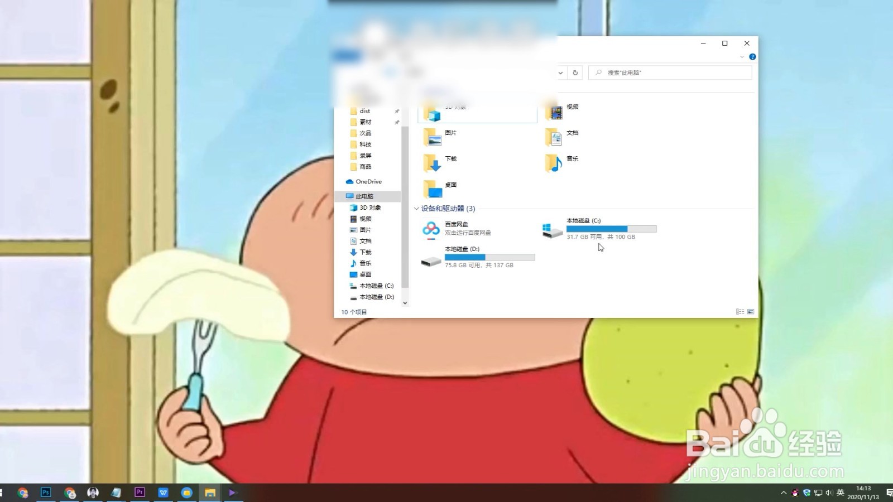Viewport: 893px width, 502px height.
Task: Click the 英 input method indicator
Action: tap(841, 493)
